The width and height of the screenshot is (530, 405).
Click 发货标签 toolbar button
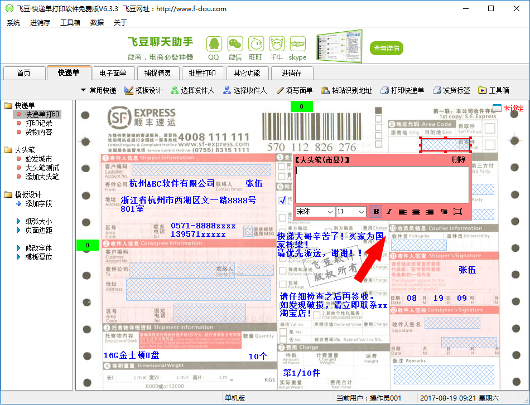pyautogui.click(x=451, y=90)
